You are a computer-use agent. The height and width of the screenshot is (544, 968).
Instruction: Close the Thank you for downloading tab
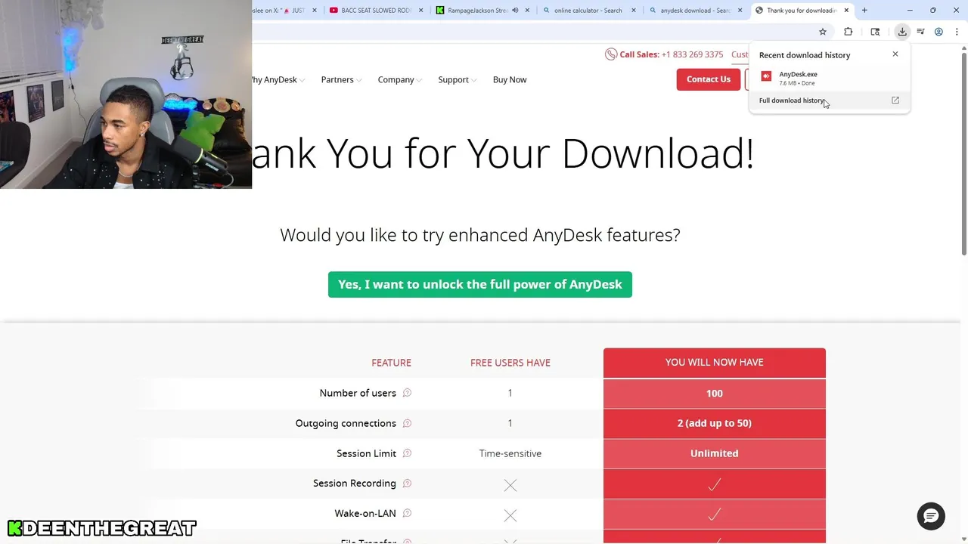(846, 11)
